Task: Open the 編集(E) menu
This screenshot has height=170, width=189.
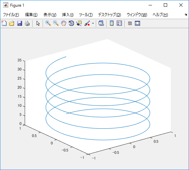Action: pyautogui.click(x=31, y=15)
